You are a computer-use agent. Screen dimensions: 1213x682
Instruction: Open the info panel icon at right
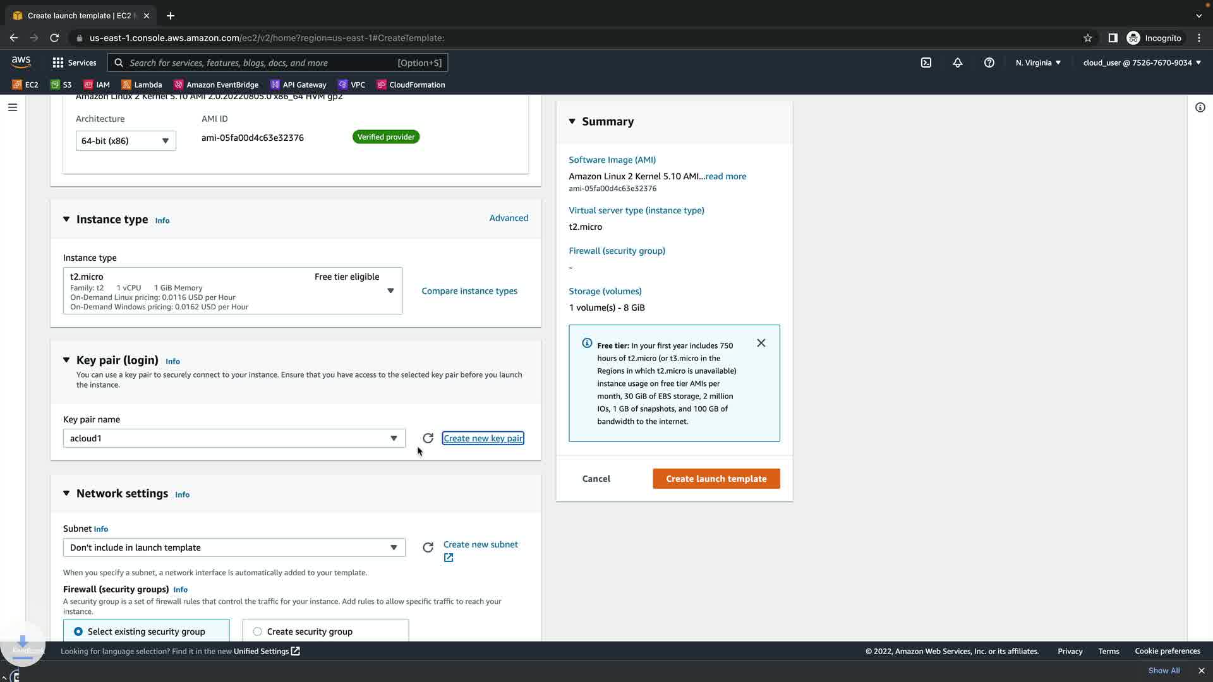click(x=1200, y=107)
